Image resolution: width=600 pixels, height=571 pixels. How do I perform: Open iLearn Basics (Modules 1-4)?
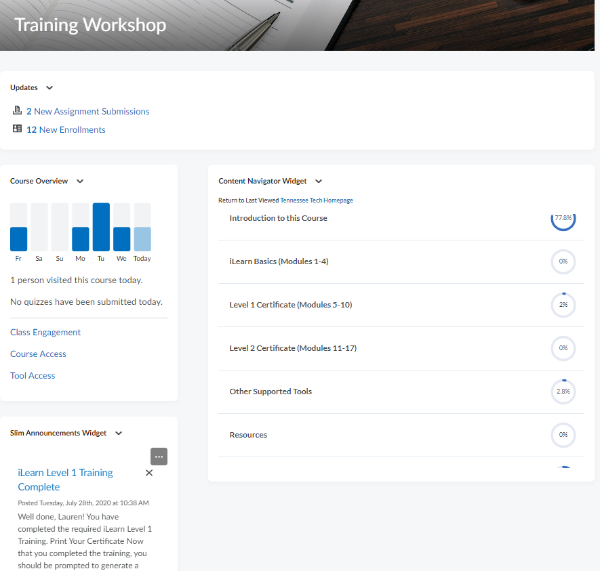(279, 261)
